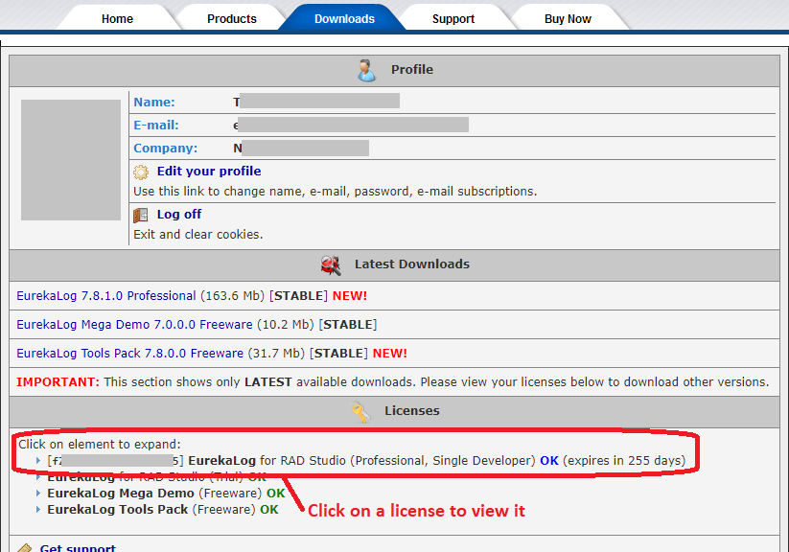This screenshot has width=789, height=552.
Task: Click the E-mail field label
Action: click(x=156, y=126)
